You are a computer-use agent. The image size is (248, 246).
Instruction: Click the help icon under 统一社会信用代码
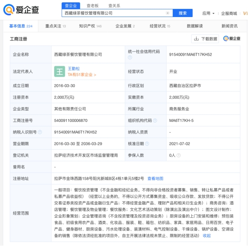tap(130, 57)
